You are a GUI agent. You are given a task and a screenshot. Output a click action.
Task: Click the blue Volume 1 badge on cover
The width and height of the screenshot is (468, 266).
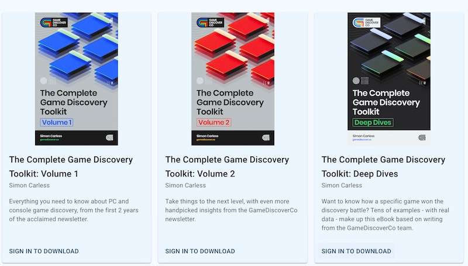tap(57, 122)
